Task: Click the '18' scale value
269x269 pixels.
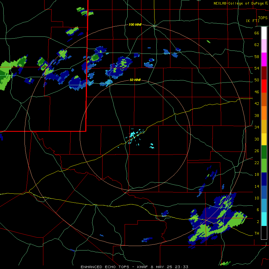Action: [x=257, y=175]
